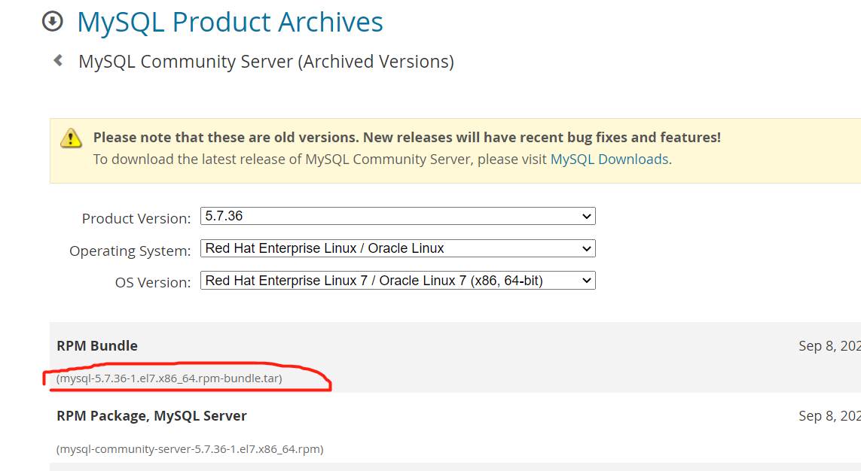Expand the Operating System dropdown
Image resolution: width=861 pixels, height=471 pixels.
click(398, 248)
